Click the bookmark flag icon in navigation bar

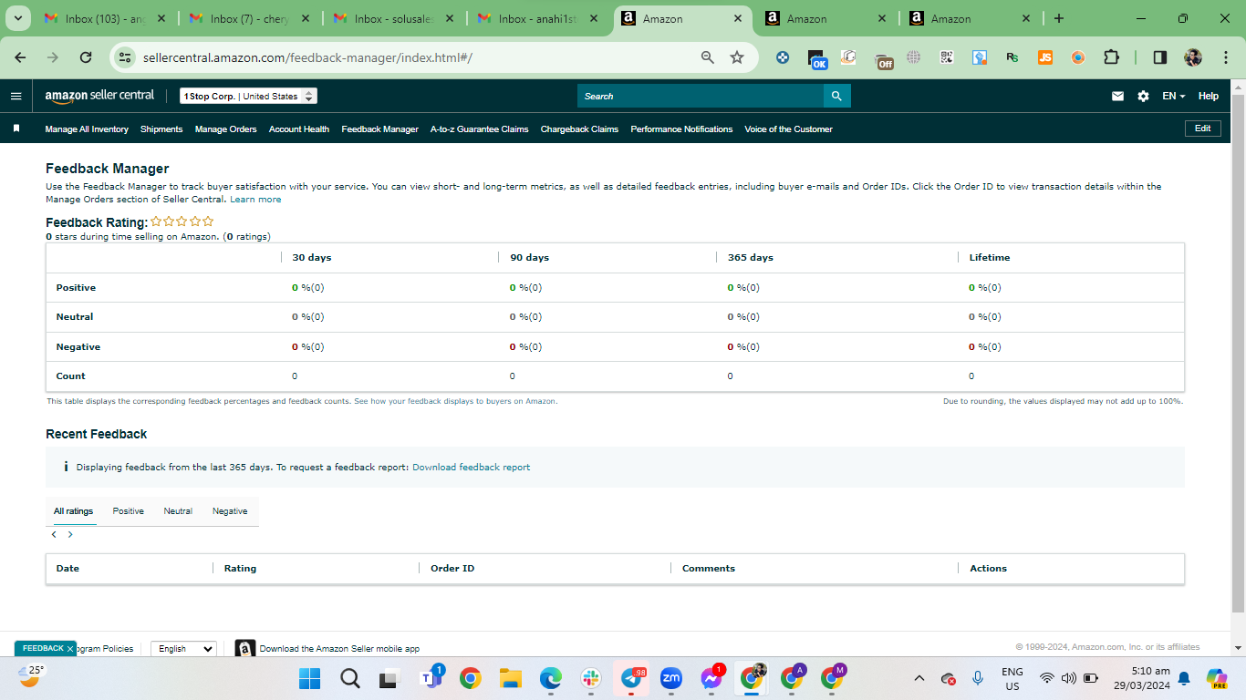point(16,129)
